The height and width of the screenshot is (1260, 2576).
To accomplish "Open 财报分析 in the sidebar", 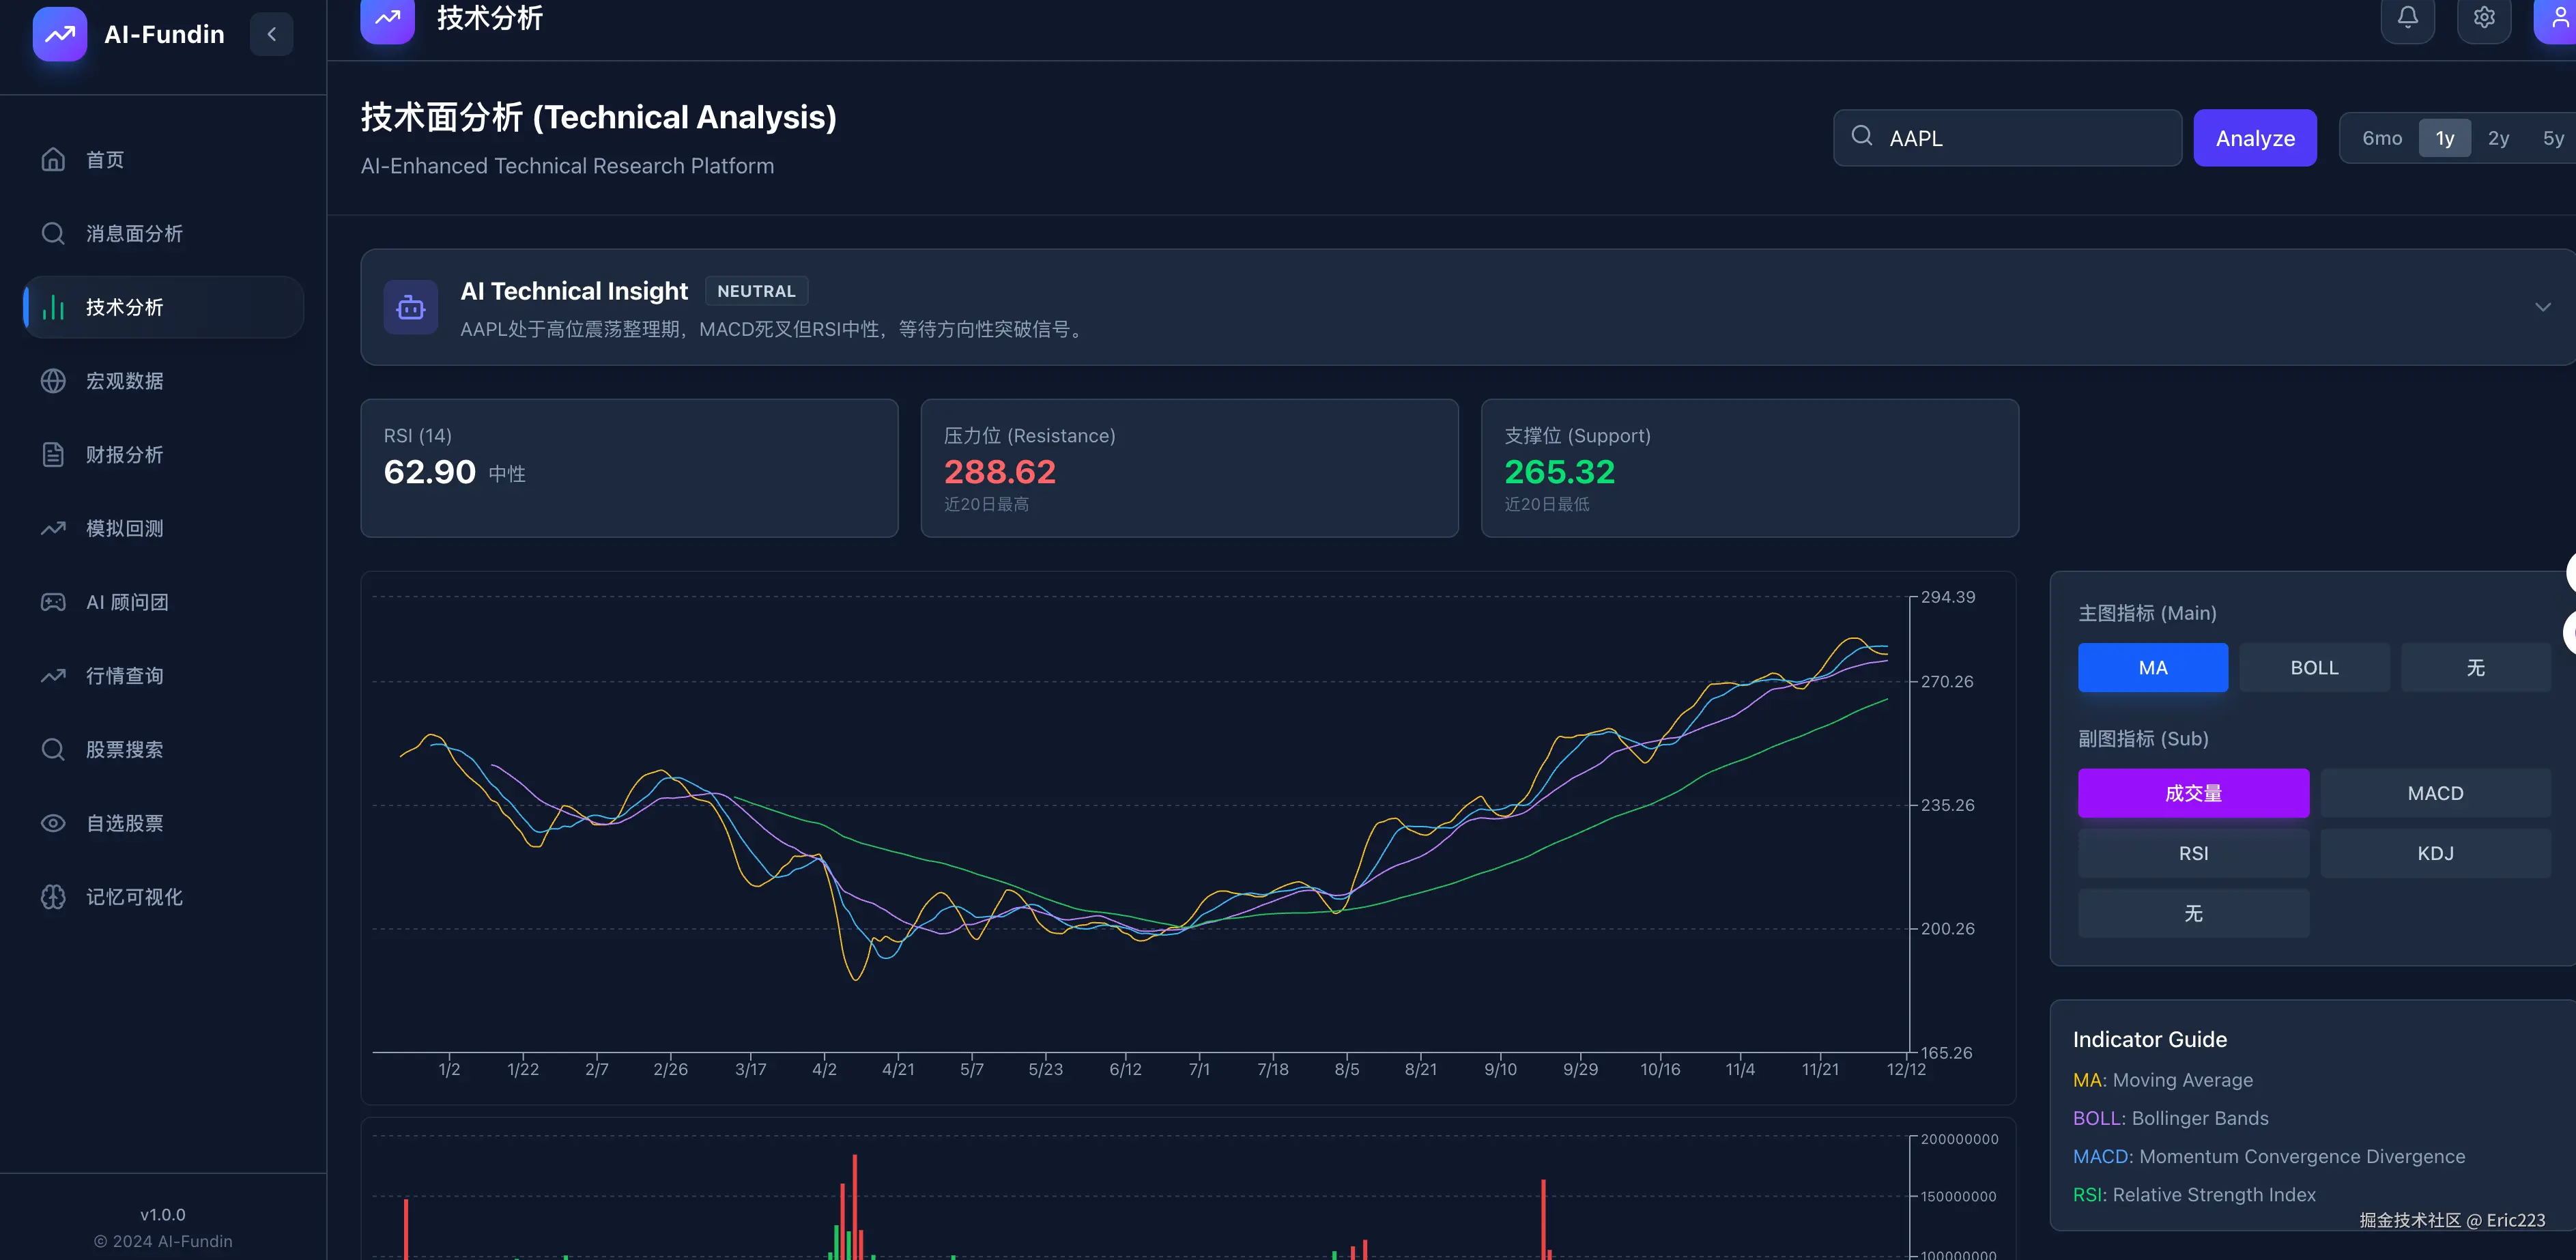I will [124, 455].
